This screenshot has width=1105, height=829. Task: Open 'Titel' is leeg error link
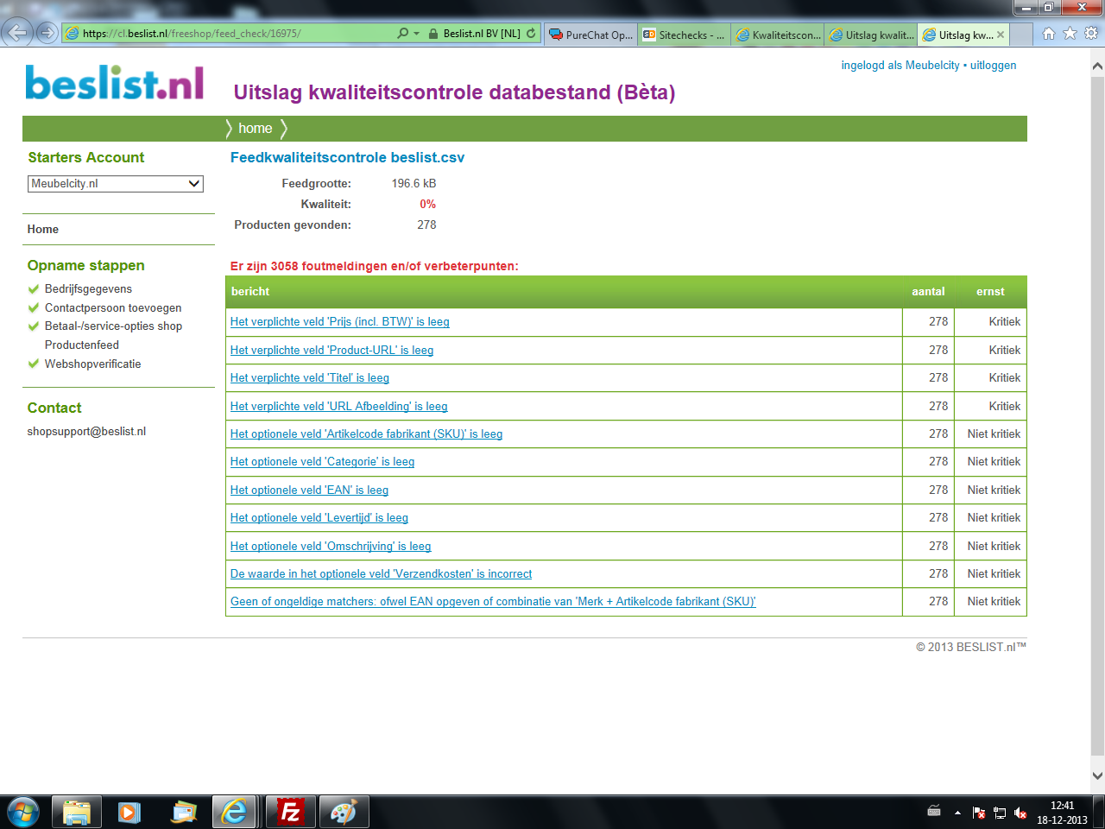(310, 378)
